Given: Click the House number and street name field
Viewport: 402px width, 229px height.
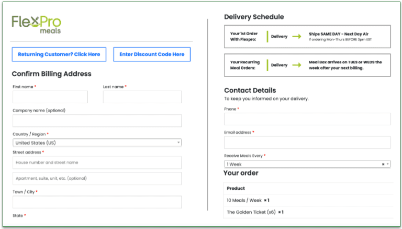Looking at the screenshot, I should [x=97, y=162].
